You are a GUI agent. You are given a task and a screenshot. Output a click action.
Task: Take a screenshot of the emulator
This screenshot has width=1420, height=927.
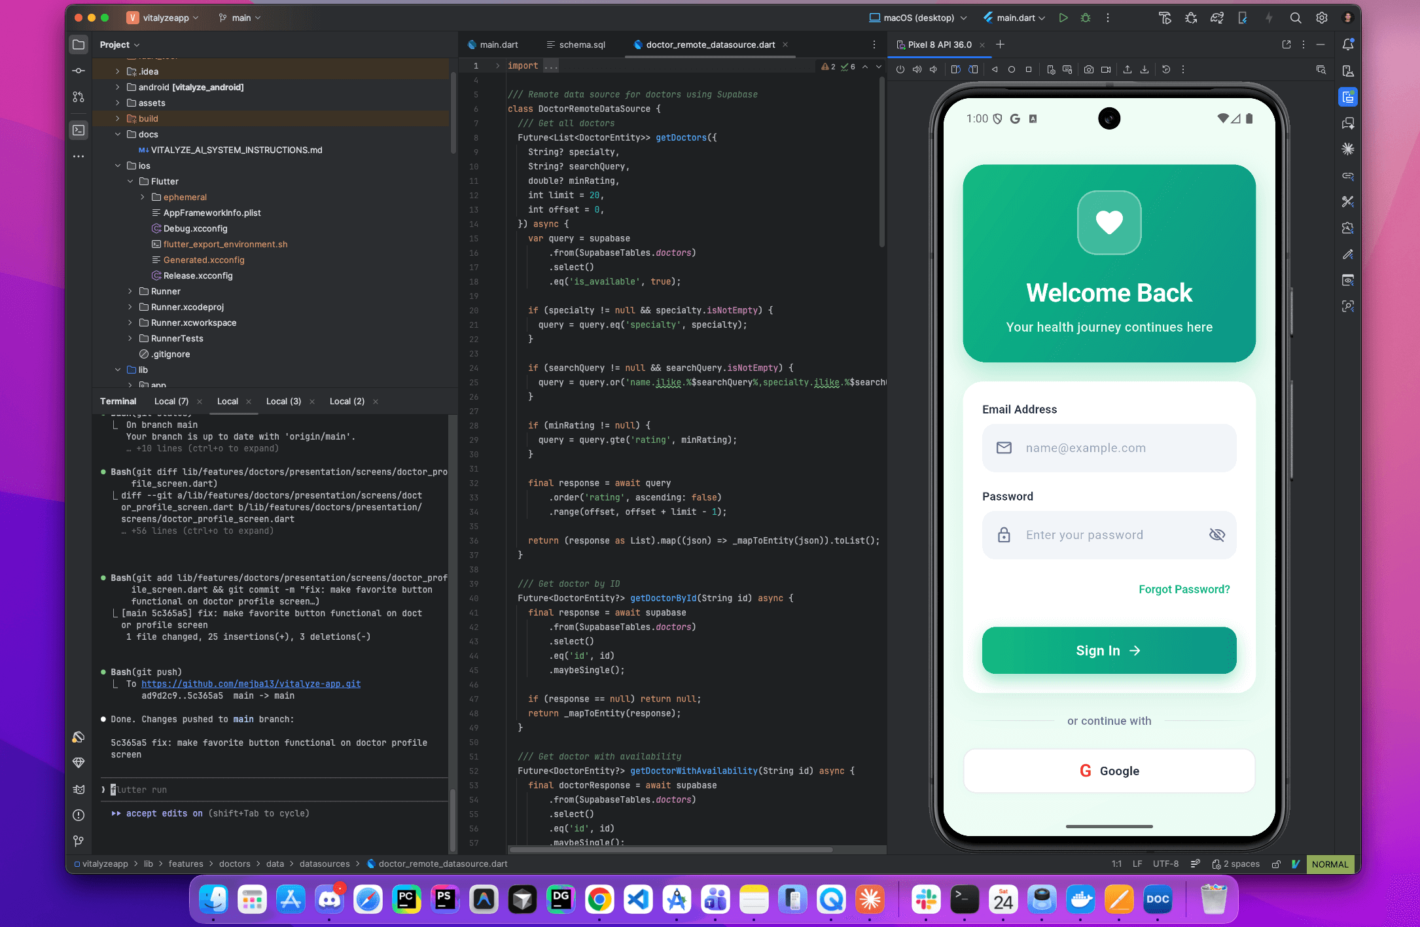pos(1089,69)
